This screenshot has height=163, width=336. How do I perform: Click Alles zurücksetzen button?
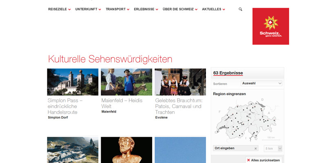point(263,160)
